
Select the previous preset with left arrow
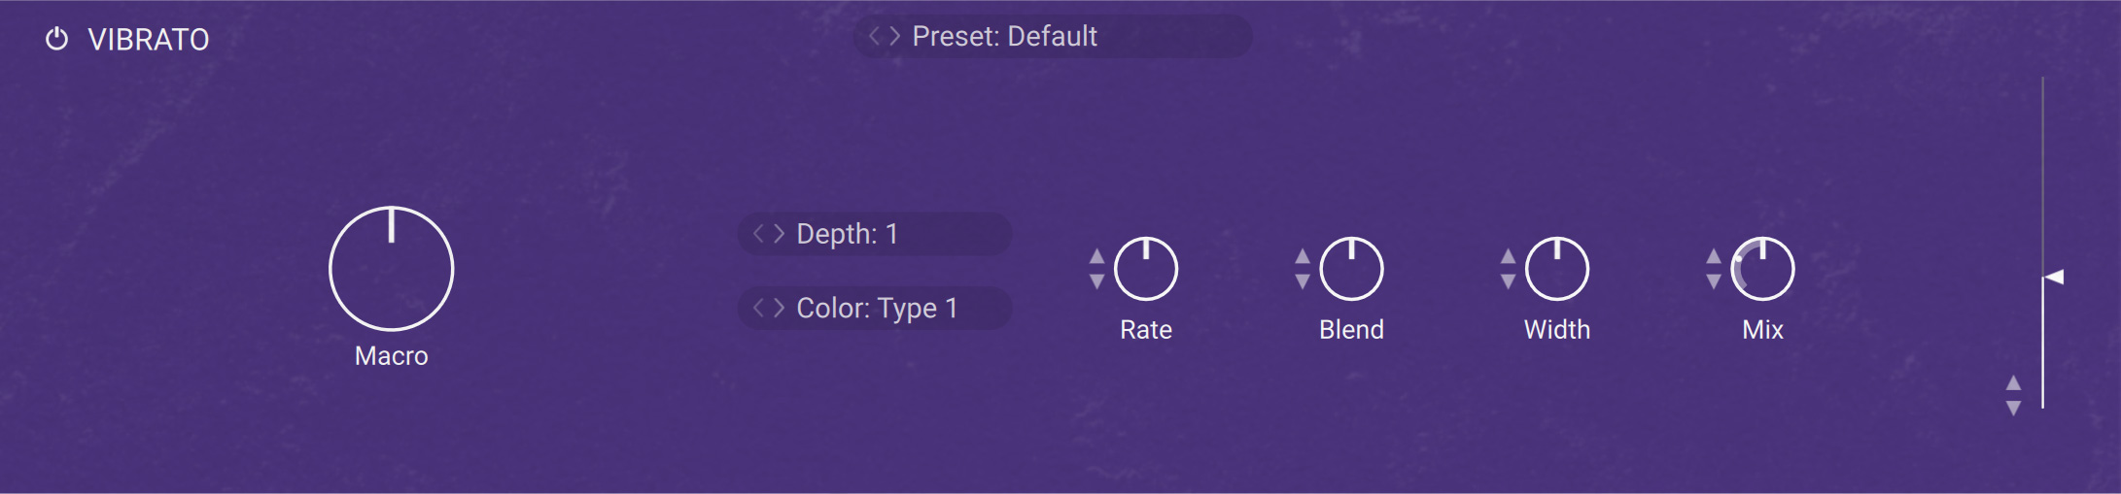(875, 36)
